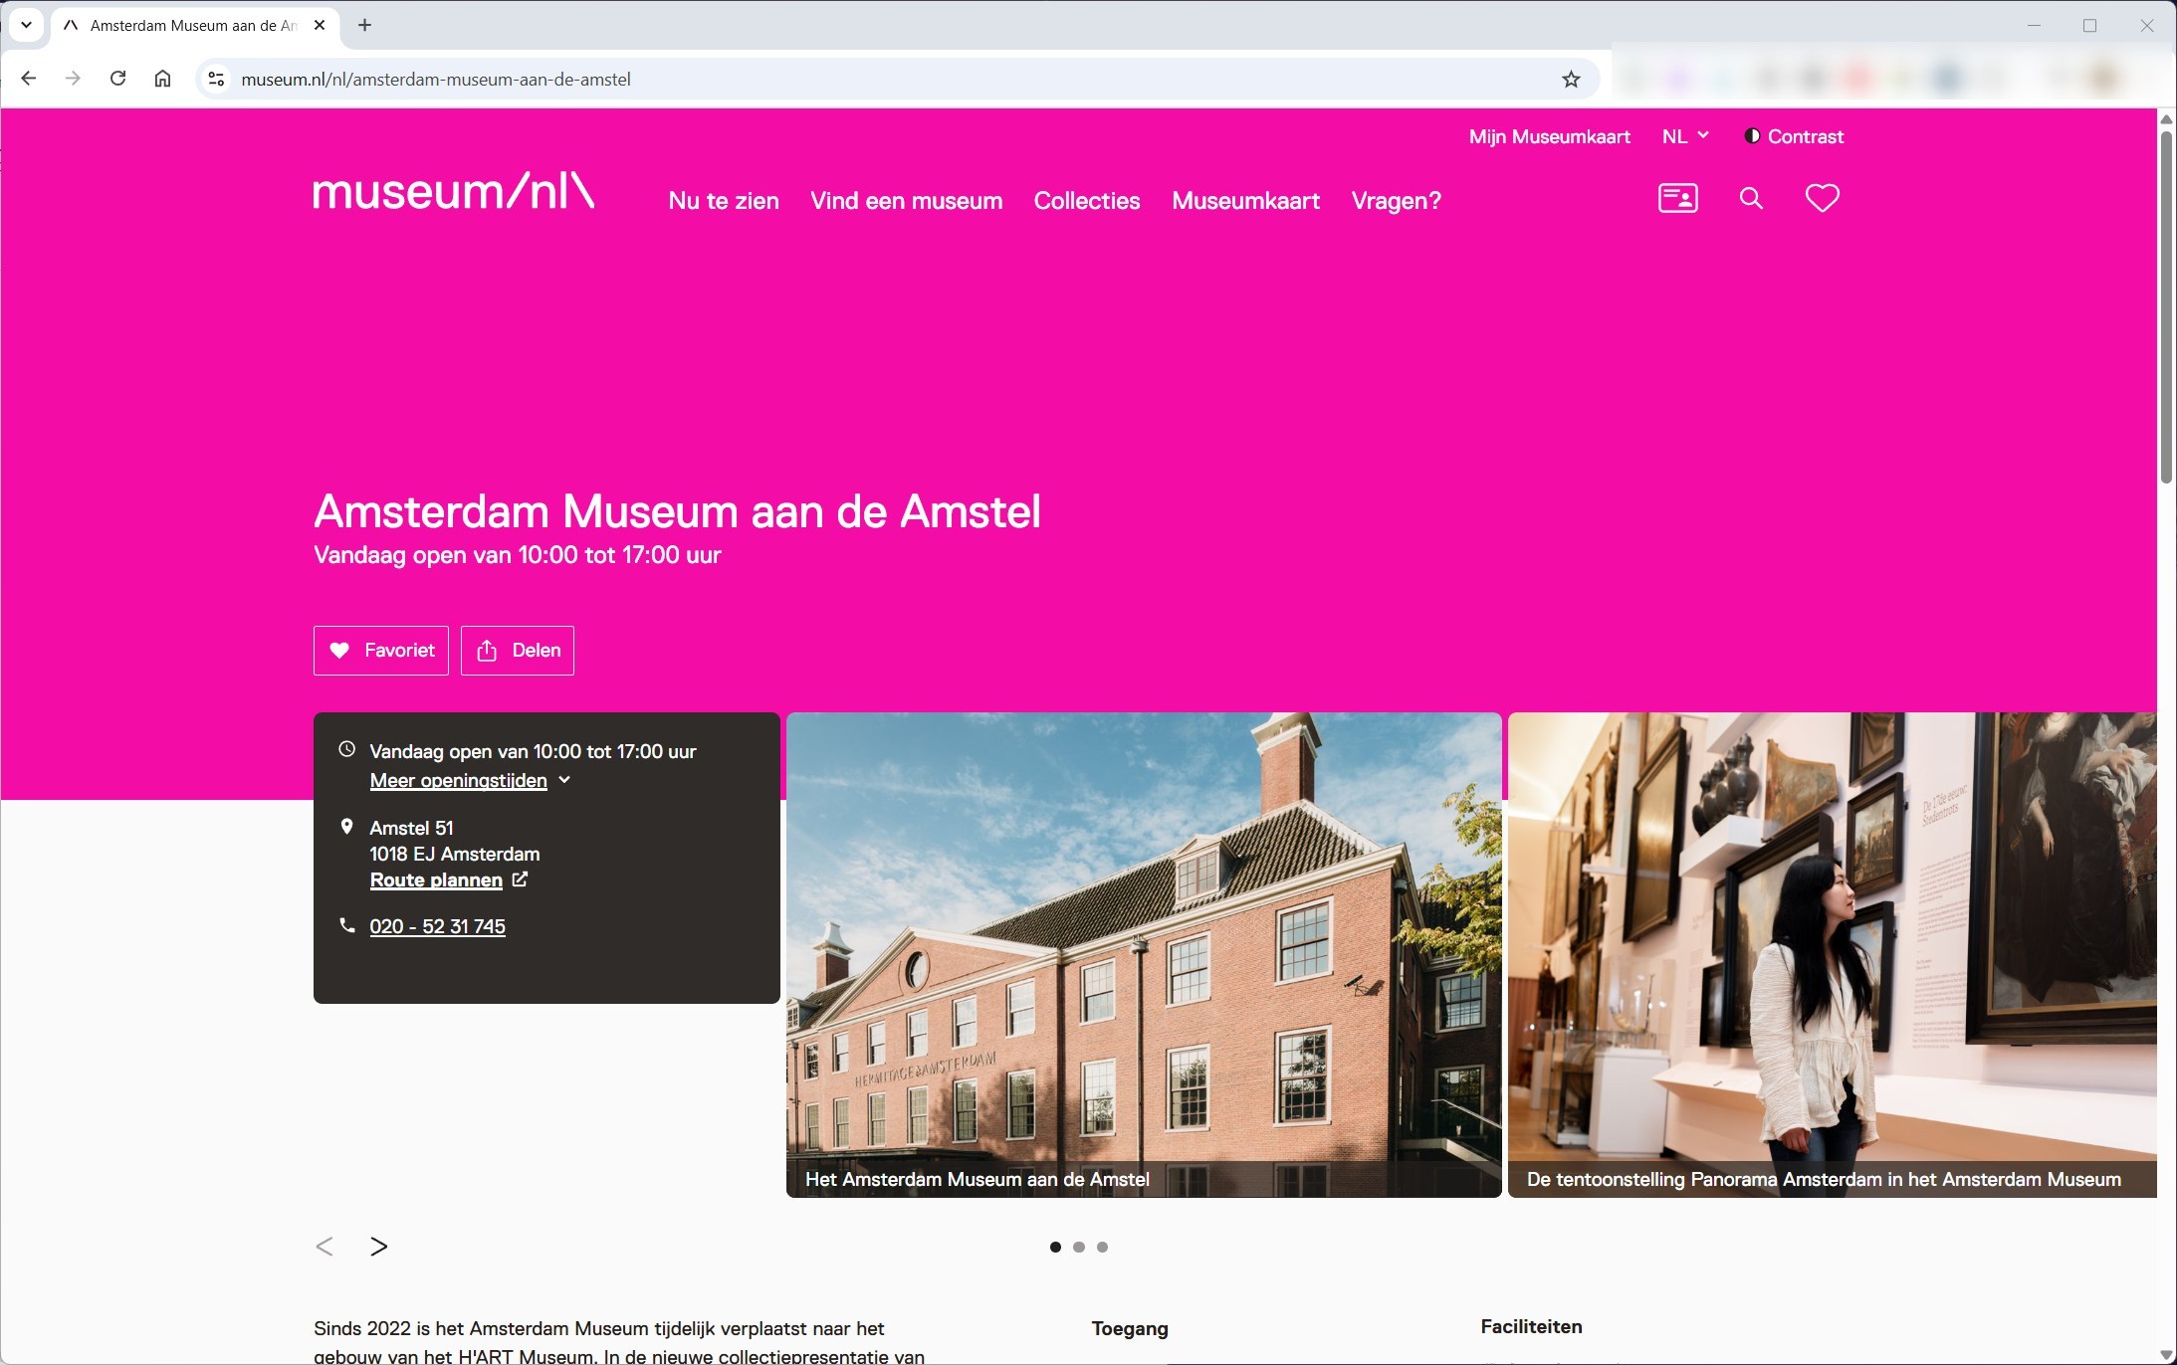Toggle high Contrast mode
This screenshot has height=1365, width=2177.
[1794, 136]
